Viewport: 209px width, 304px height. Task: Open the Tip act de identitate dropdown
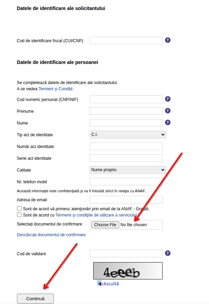click(128, 135)
